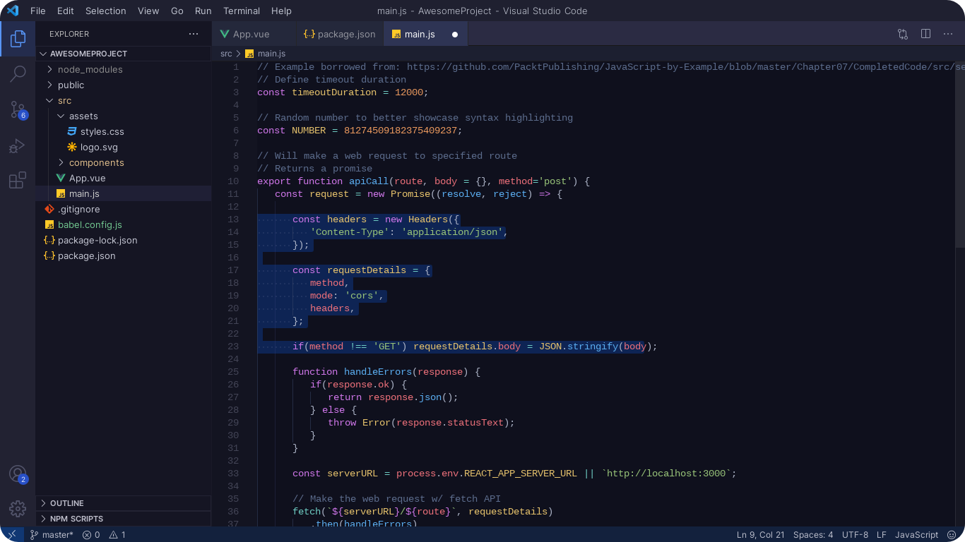The width and height of the screenshot is (965, 542).
Task: Change language mode via JavaScript indicator
Action: [x=917, y=535]
